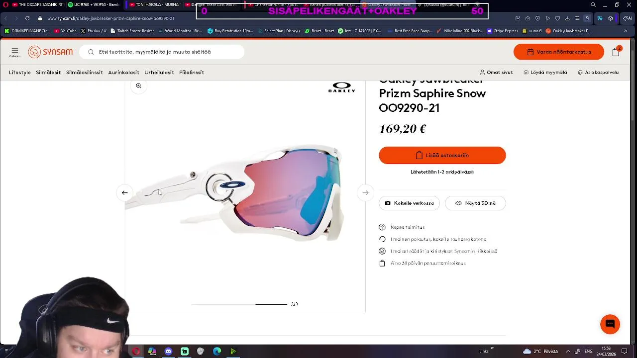Open the Silmälasit category

click(x=48, y=72)
